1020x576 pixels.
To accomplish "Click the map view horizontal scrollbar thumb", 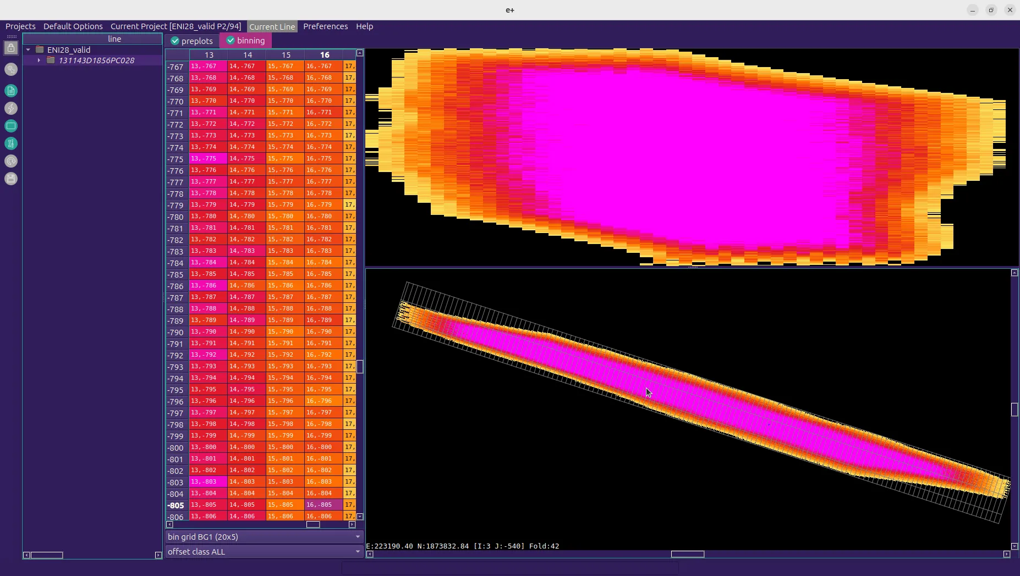I will (687, 554).
